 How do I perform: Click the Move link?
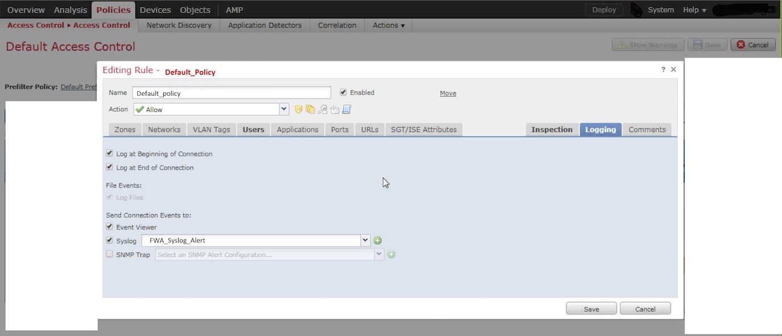click(x=448, y=93)
